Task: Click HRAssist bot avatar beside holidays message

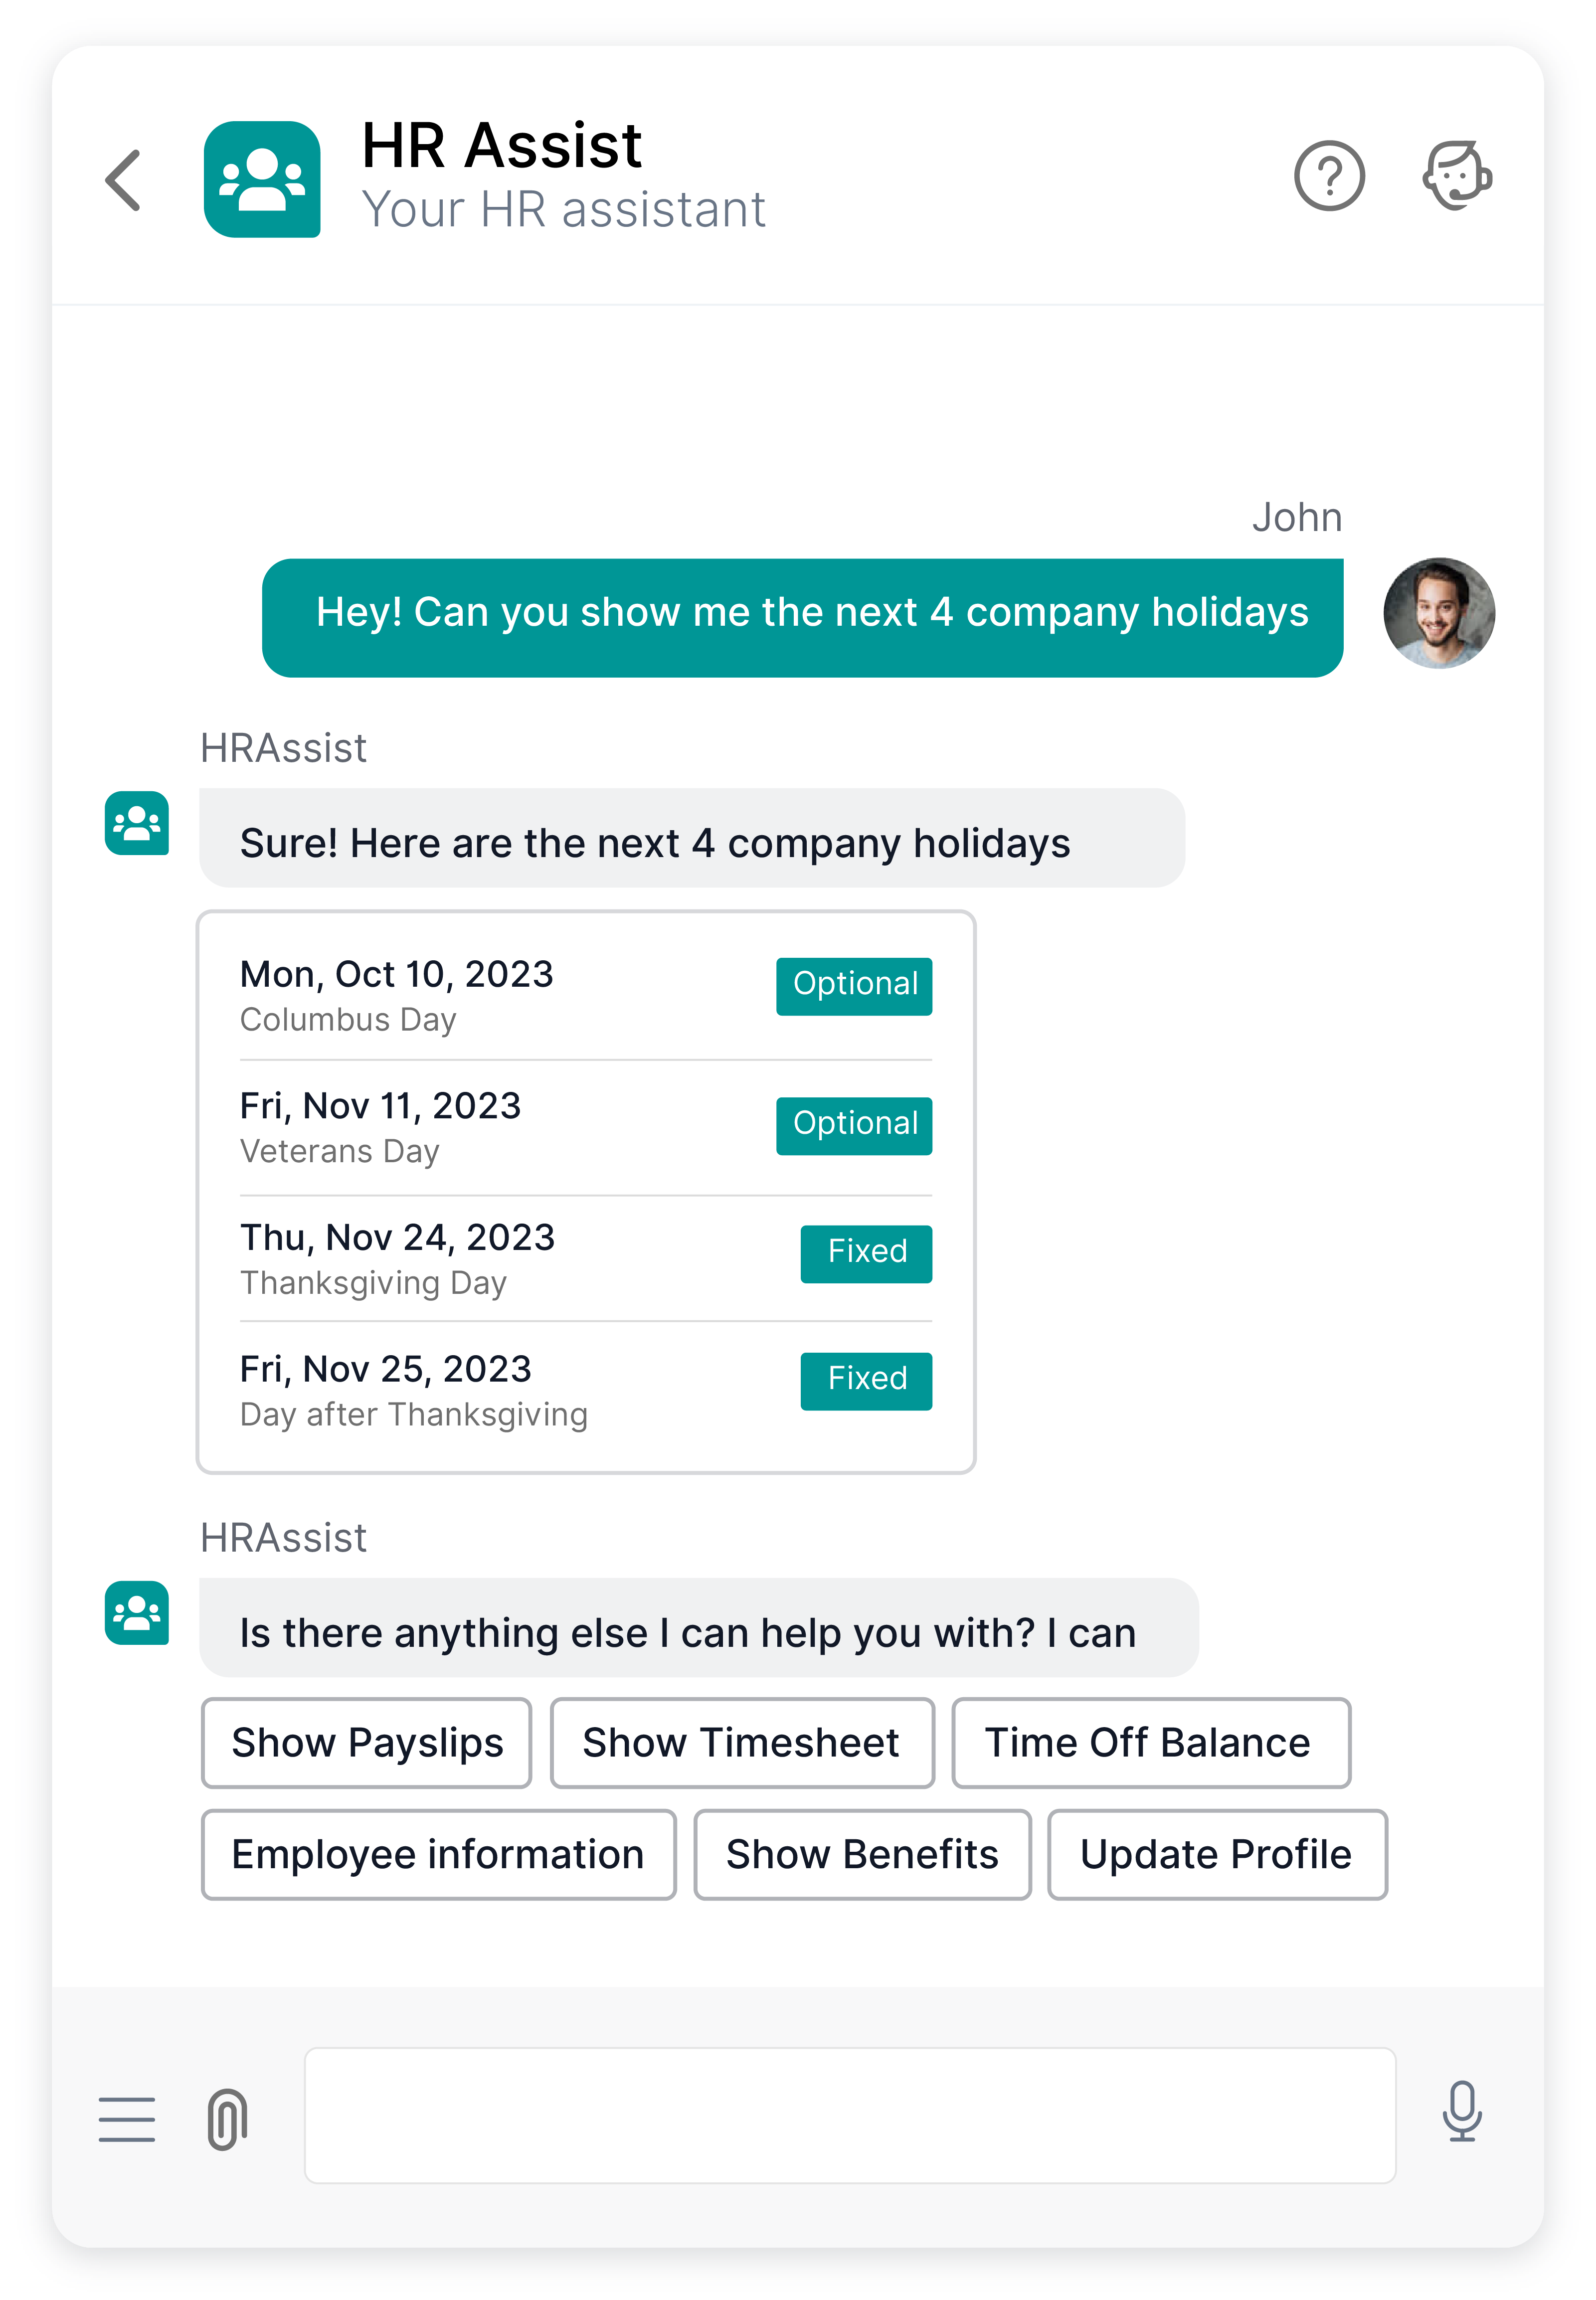Action: [x=137, y=823]
